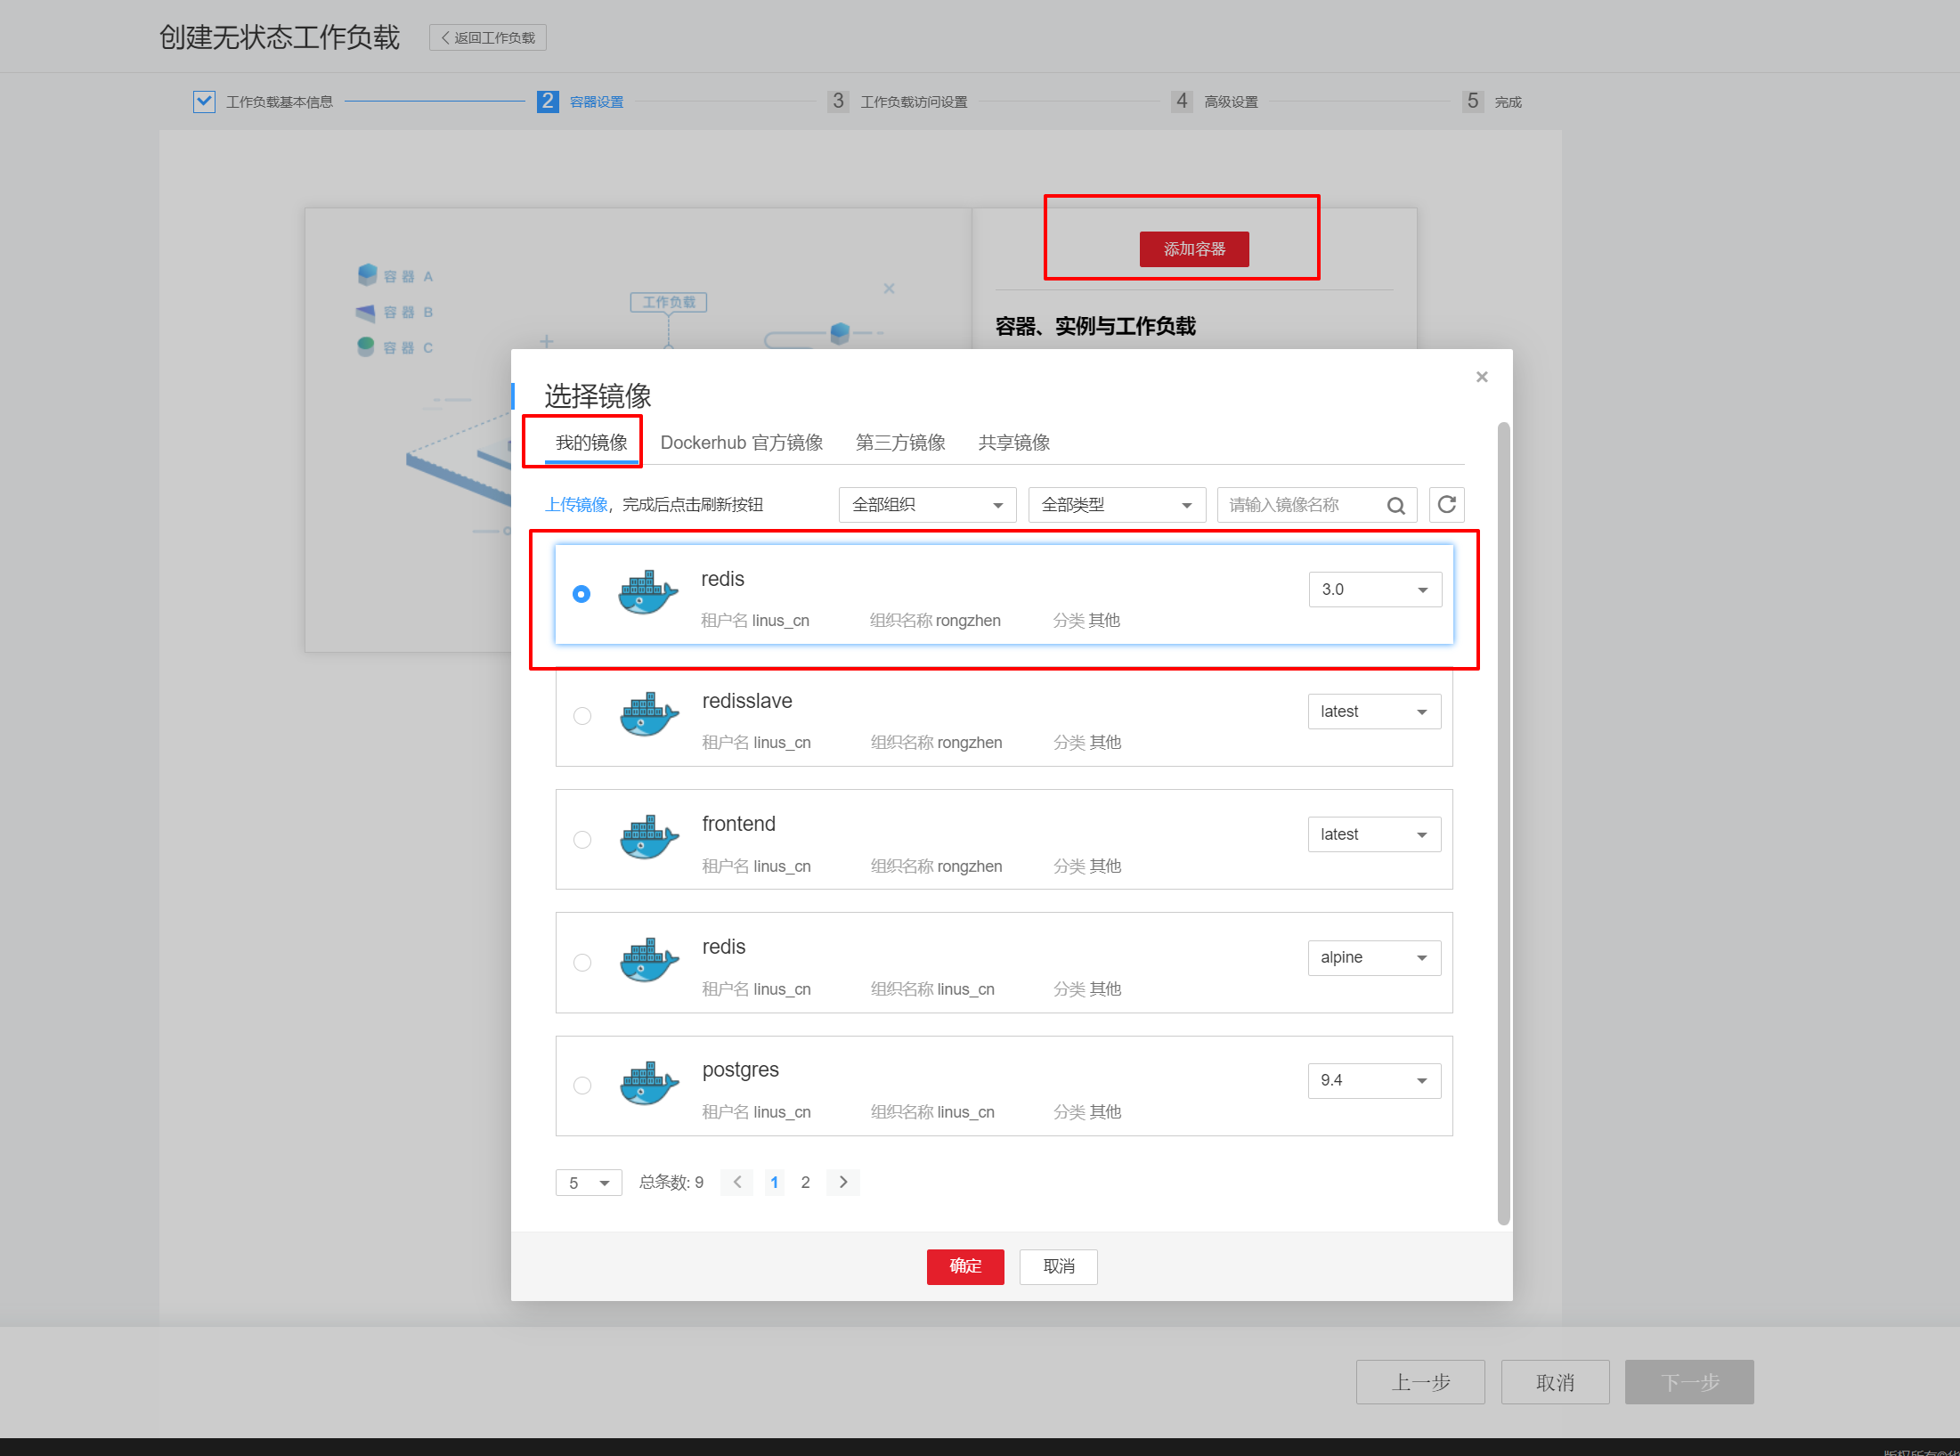Image resolution: width=1960 pixels, height=1456 pixels.
Task: Close the select image dialog
Action: (x=1482, y=377)
